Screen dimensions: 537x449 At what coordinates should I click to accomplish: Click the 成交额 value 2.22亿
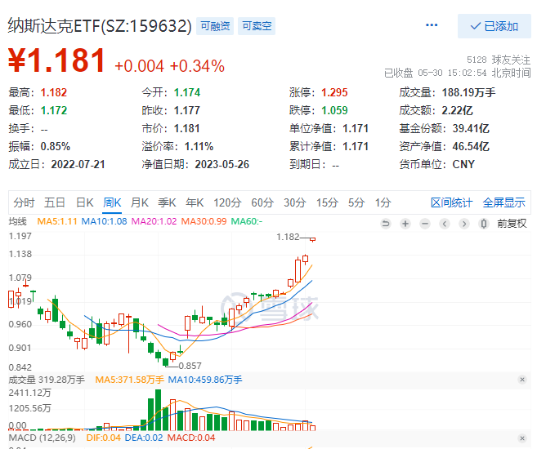pyautogui.click(x=457, y=110)
